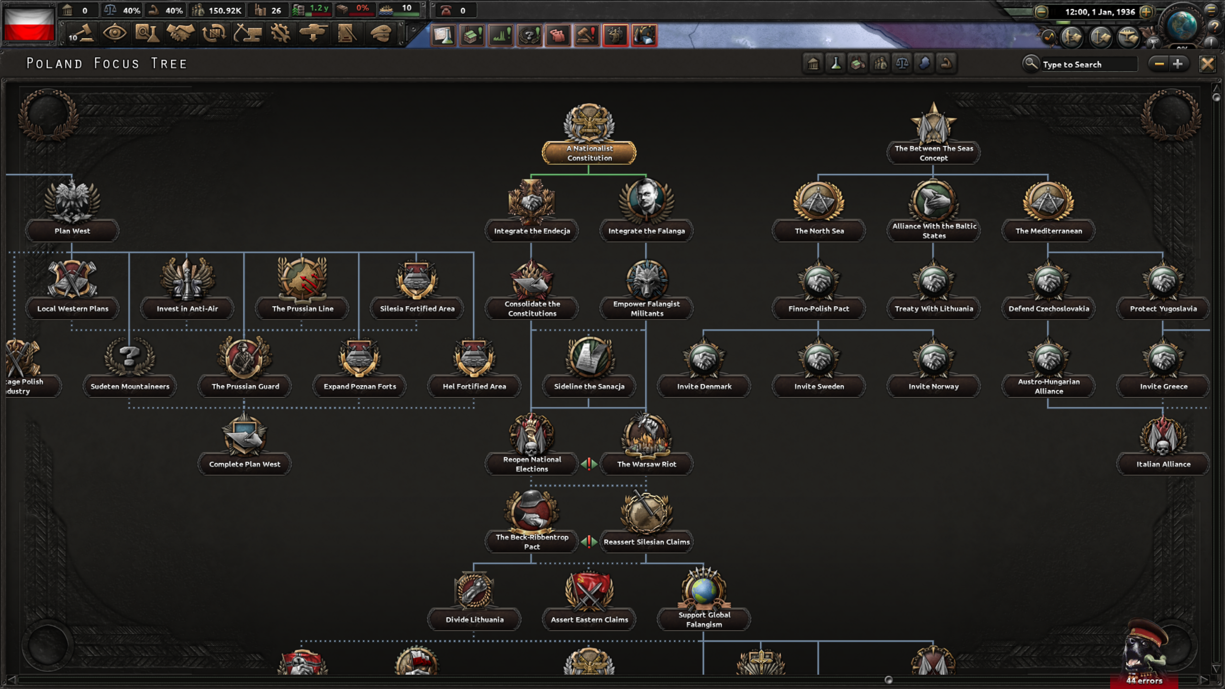This screenshot has width=1225, height=689.
Task: Click the 44 errors dog icon
Action: click(x=1144, y=653)
